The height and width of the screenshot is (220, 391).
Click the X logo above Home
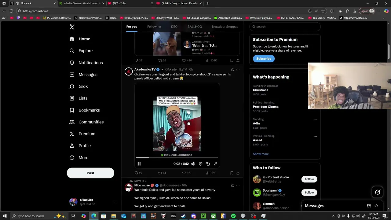(72, 27)
